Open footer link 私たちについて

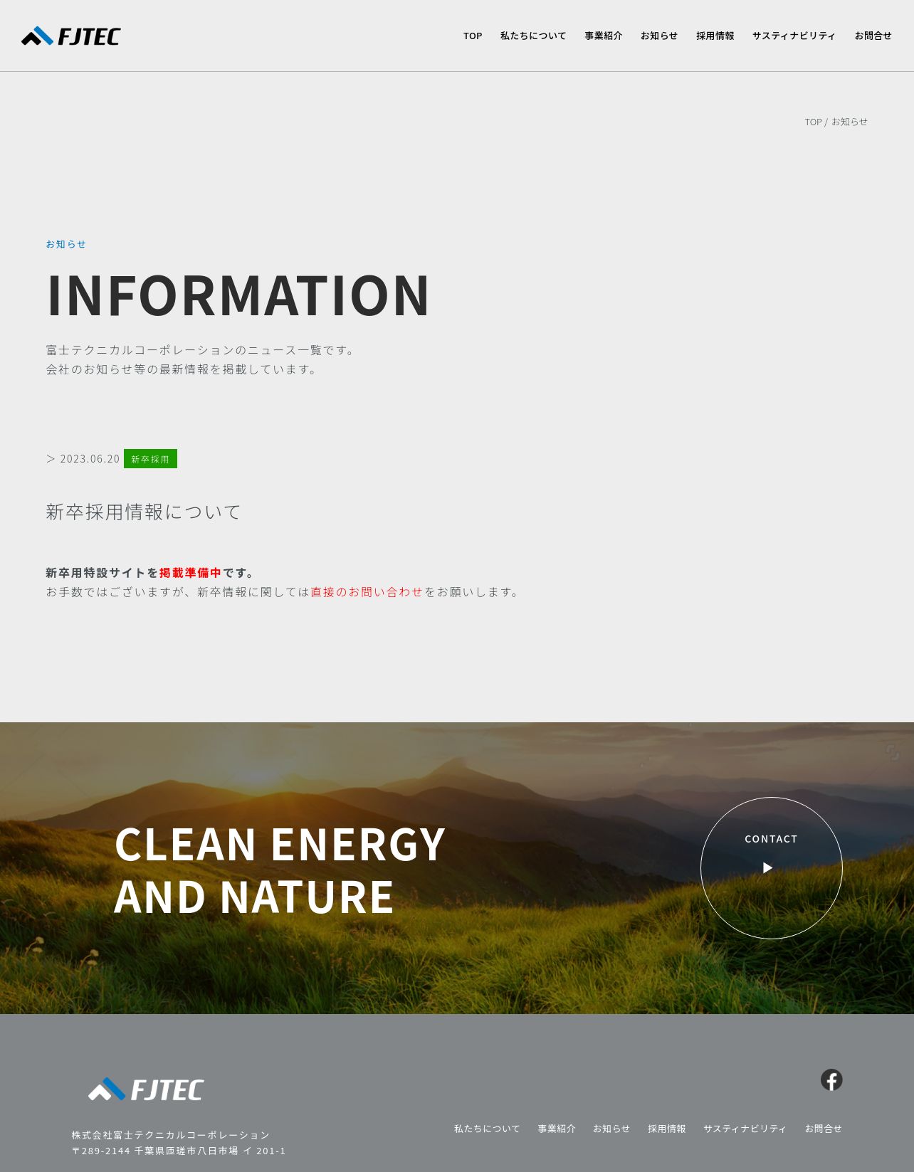pyautogui.click(x=487, y=1129)
